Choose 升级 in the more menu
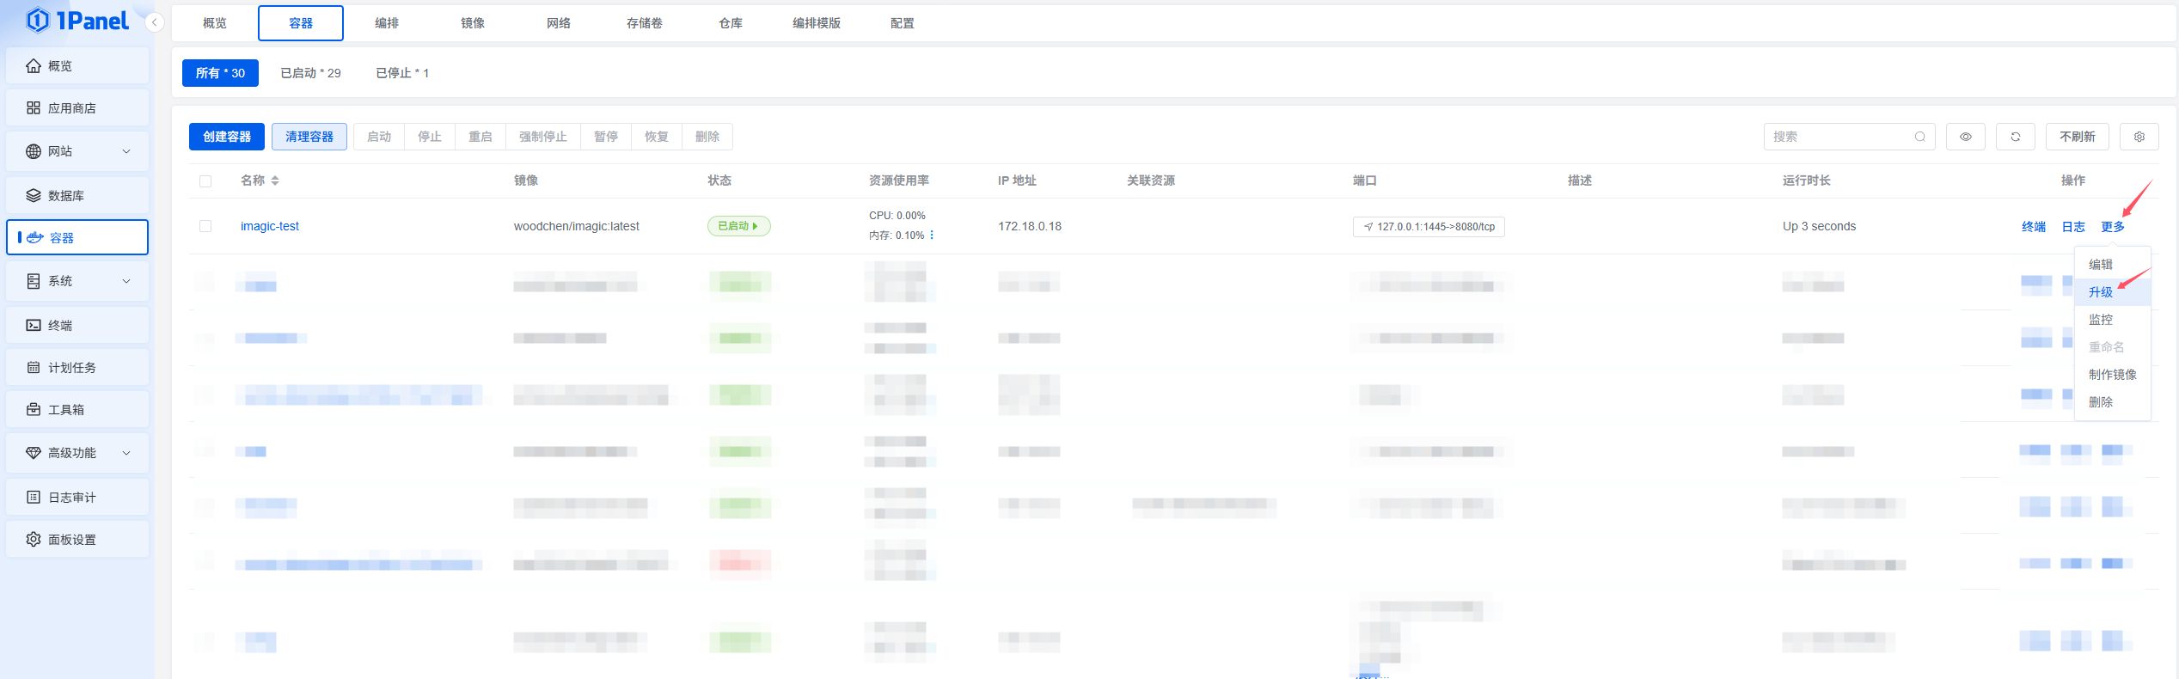Screen dimensions: 2179x679 [2113, 292]
